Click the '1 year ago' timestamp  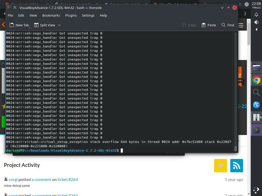[x=234, y=179]
